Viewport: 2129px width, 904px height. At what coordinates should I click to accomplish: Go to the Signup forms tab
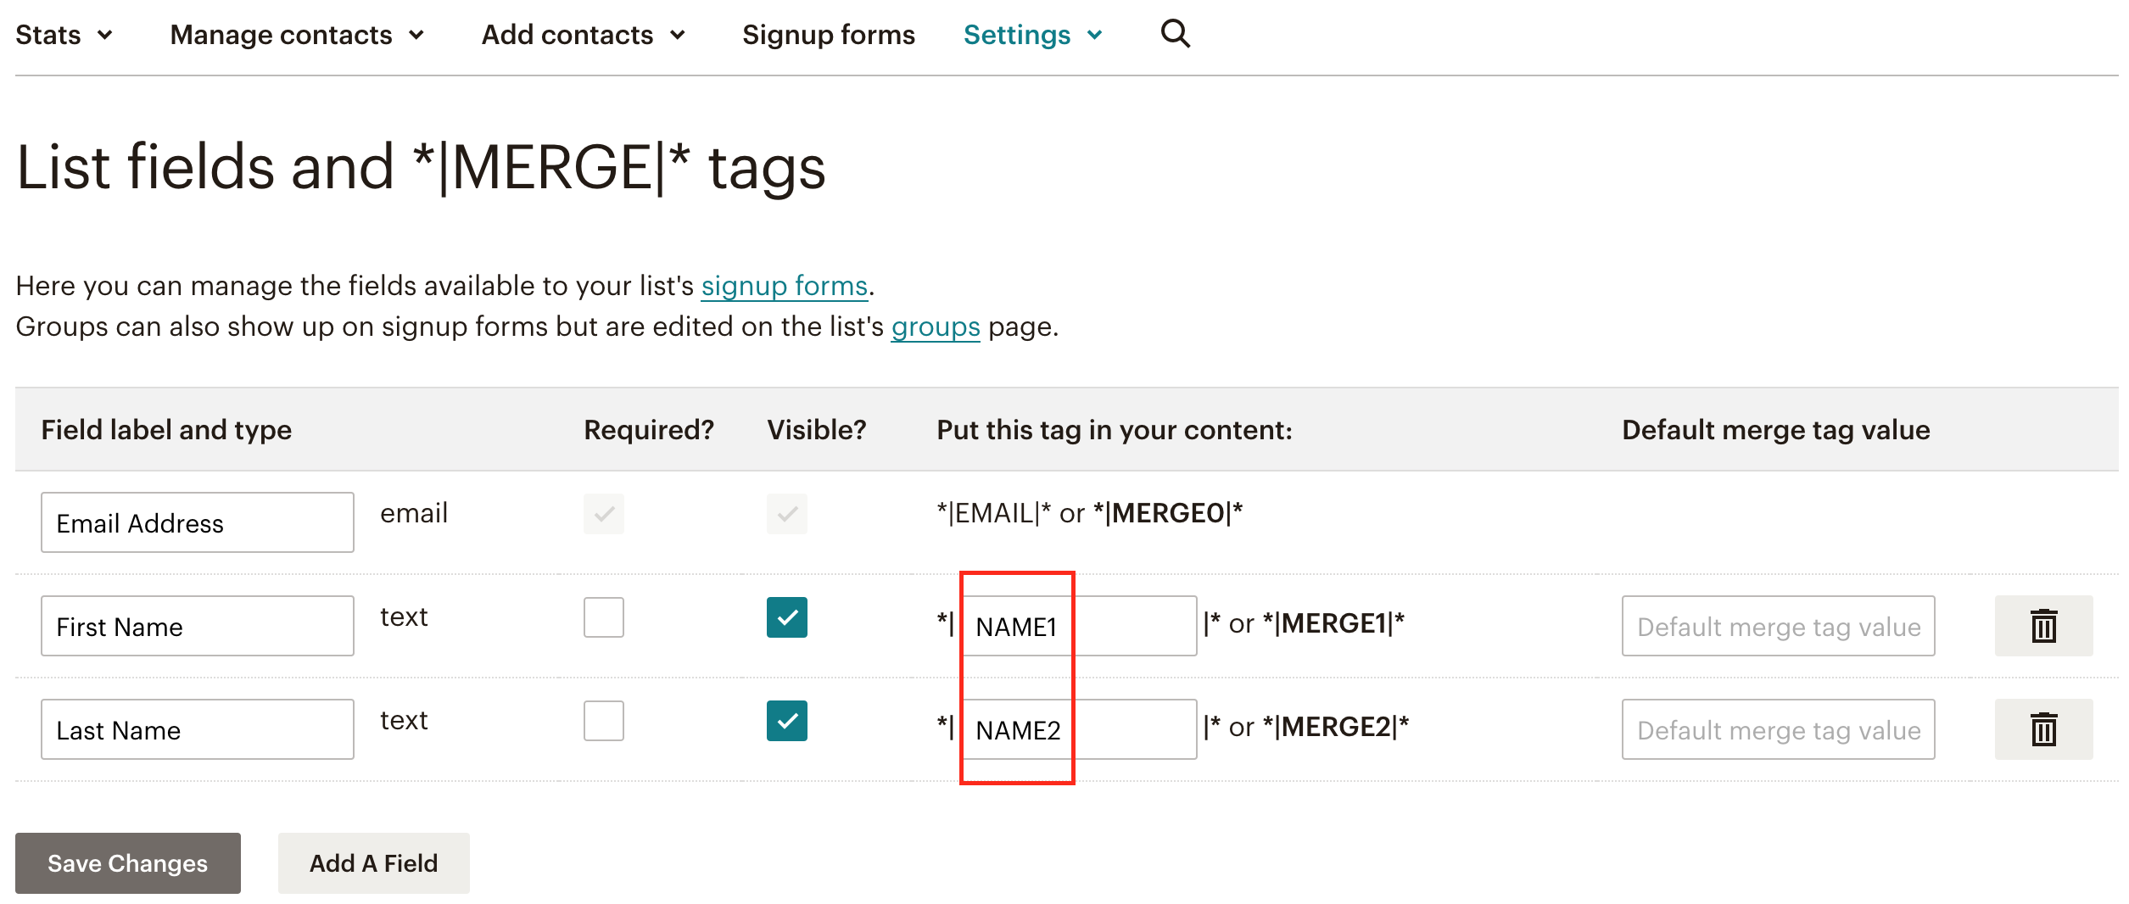tap(828, 35)
